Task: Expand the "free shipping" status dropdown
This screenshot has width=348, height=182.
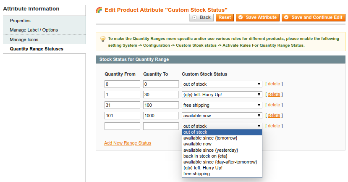Action: (222, 105)
